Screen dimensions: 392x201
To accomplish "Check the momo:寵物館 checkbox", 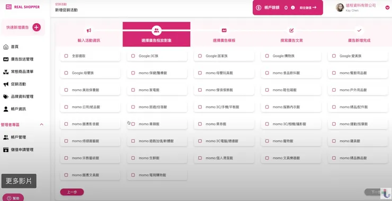I will (267, 141).
